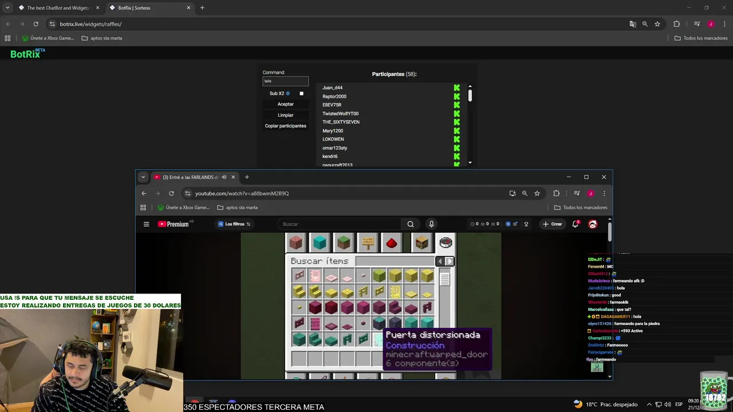The width and height of the screenshot is (733, 412).
Task: Open media controls in the BotRix browser window
Action: pos(697,24)
